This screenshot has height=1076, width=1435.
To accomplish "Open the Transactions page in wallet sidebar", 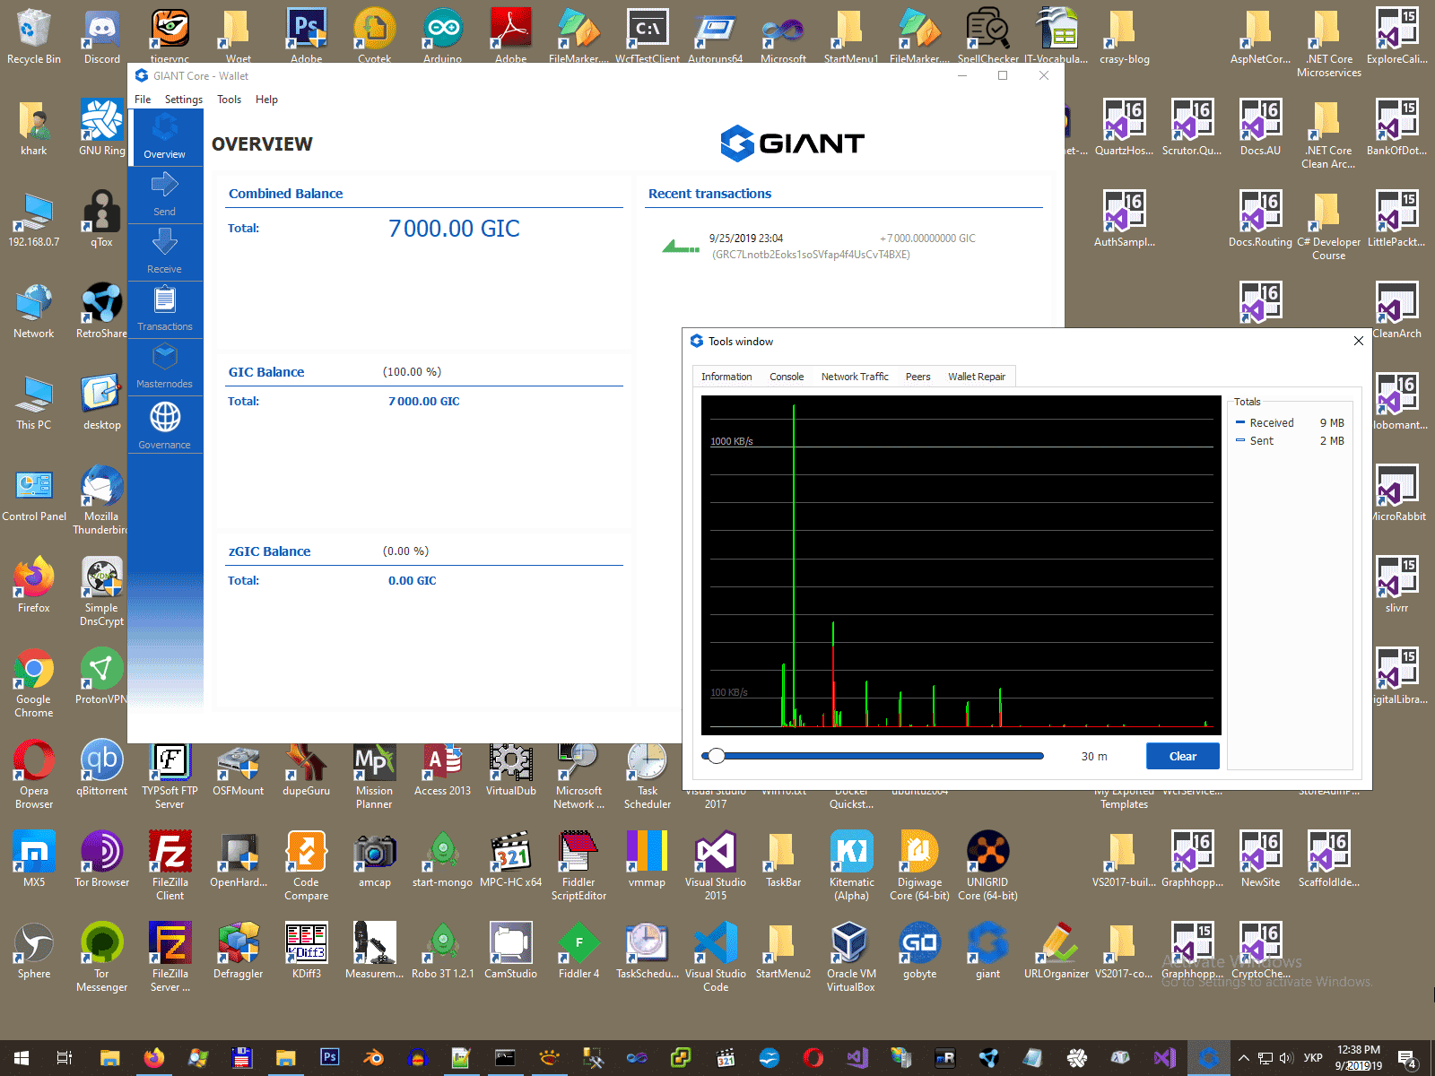I will pyautogui.click(x=165, y=309).
